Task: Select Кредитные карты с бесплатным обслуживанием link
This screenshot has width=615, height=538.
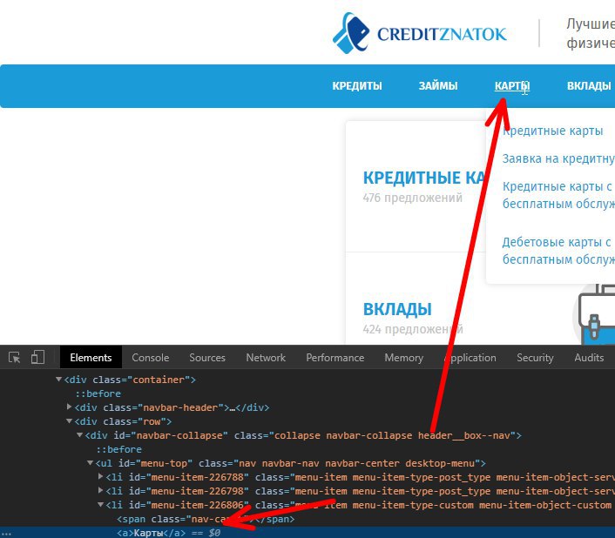Action: pyautogui.click(x=558, y=195)
